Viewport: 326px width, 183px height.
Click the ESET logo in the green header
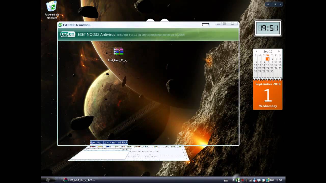pos(68,34)
